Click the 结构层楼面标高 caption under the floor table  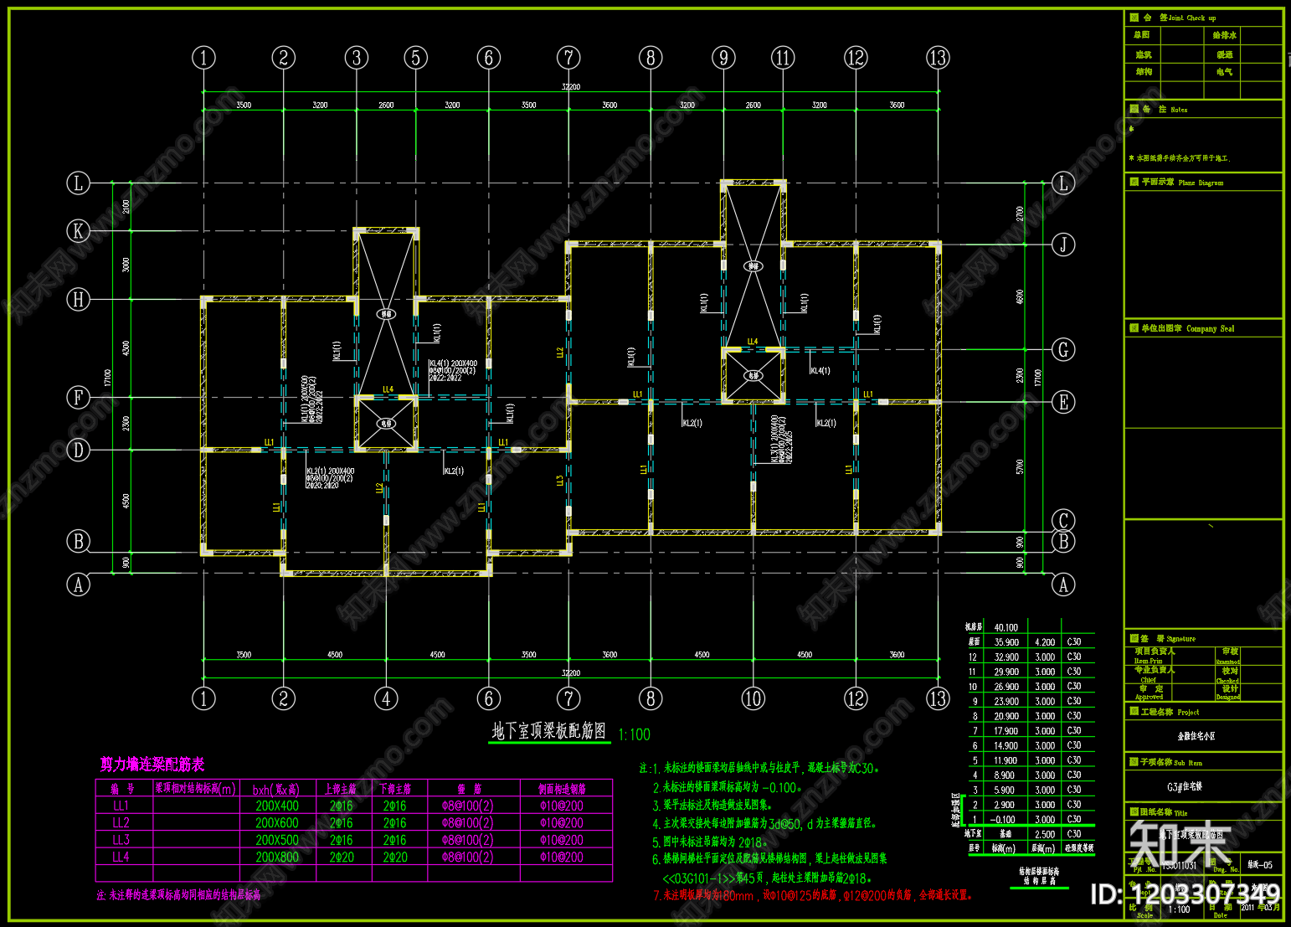[x=1039, y=872]
